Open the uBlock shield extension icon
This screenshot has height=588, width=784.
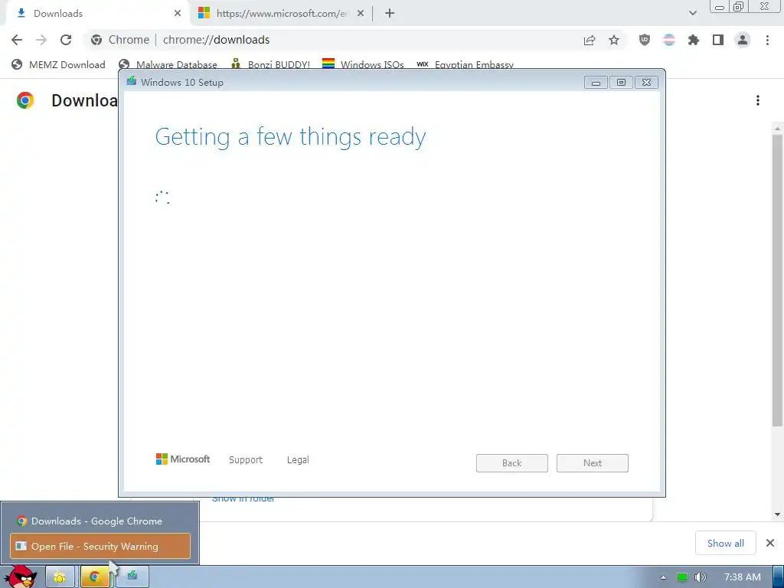645,40
